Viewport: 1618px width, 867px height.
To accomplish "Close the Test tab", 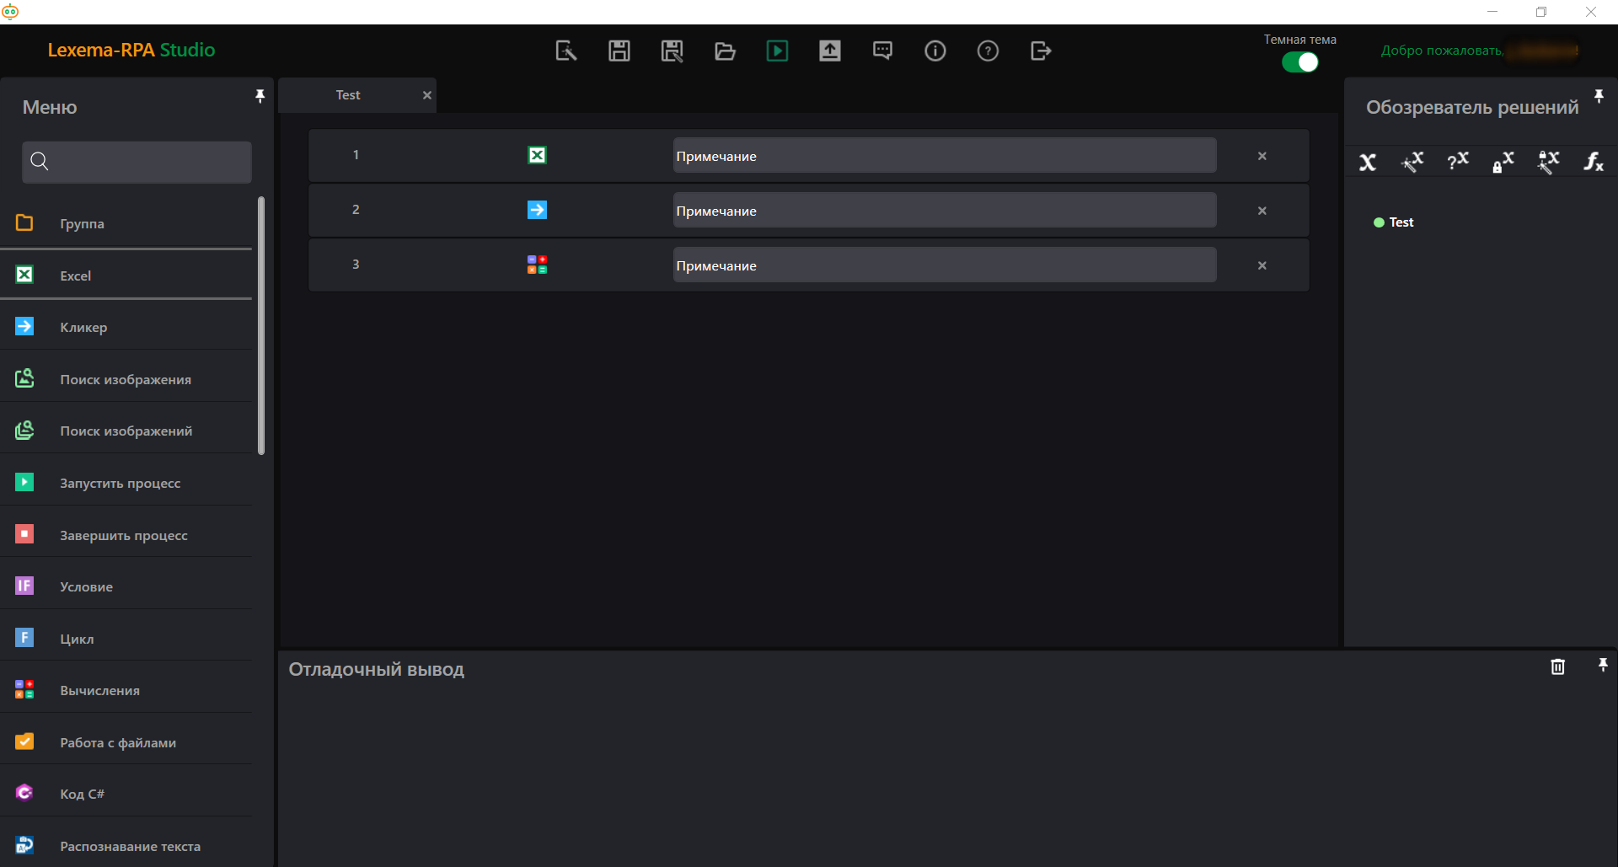I will pyautogui.click(x=427, y=95).
